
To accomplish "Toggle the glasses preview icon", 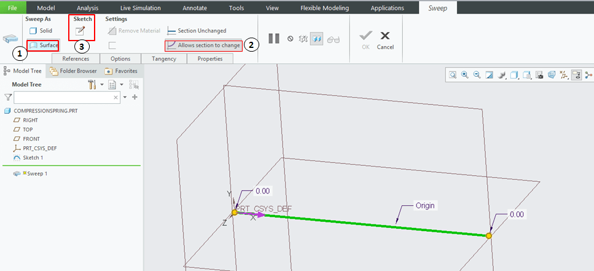I will pyautogui.click(x=333, y=38).
